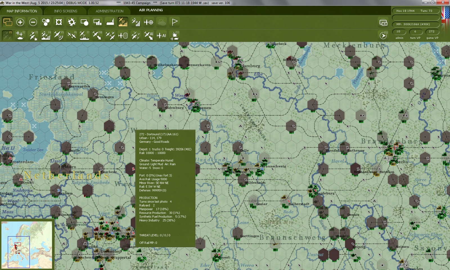This screenshot has width=450, height=270.
Task: Click the F12 end turn arrow button
Action: [x=383, y=35]
